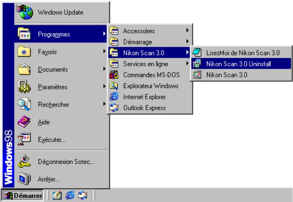The width and height of the screenshot is (293, 202).
Task: Click the Déconnexion Sotec... label
Action: 66,162
